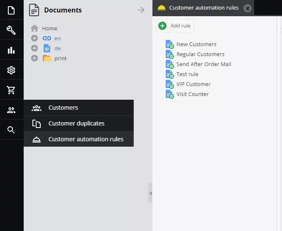The height and width of the screenshot is (231, 282).
Task: Open the Settings gear menu
Action: (11, 70)
